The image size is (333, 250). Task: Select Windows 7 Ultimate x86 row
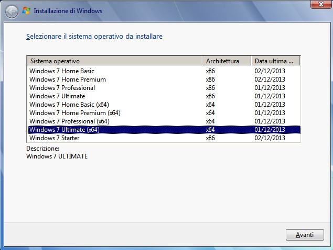pyautogui.click(x=164, y=96)
